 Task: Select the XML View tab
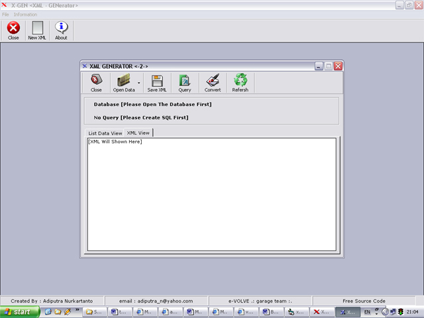point(138,132)
